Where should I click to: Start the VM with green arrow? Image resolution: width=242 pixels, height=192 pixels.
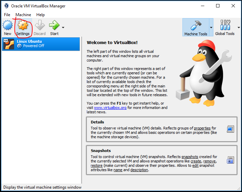click(54, 25)
